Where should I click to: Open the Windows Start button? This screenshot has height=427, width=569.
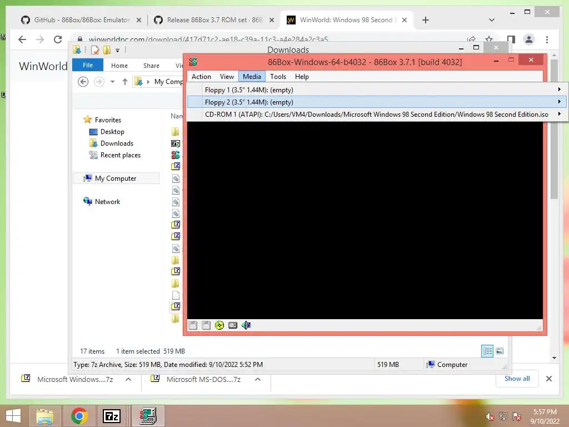(13, 416)
